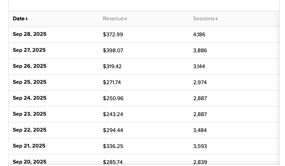Screen dimensions: 285x166
Task: Click on Sep 24, 2025 date
Action: click(30, 98)
